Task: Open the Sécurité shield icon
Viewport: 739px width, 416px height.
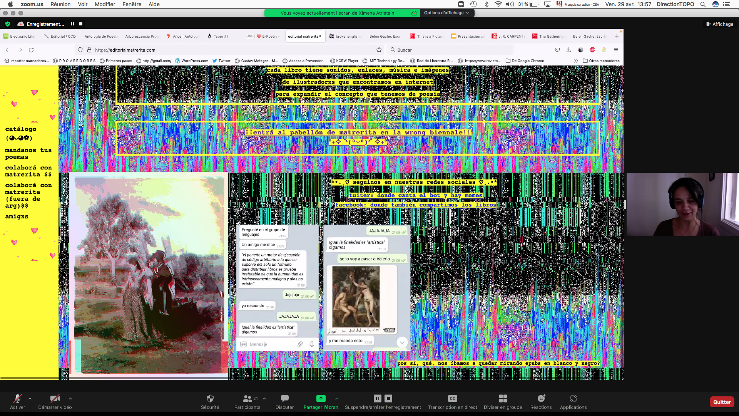Action: tap(210, 398)
